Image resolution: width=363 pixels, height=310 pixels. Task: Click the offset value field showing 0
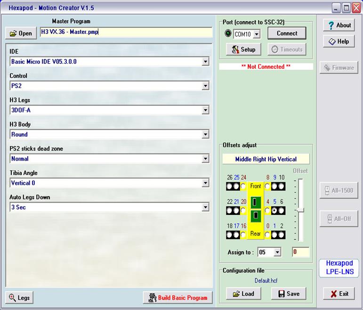click(300, 252)
